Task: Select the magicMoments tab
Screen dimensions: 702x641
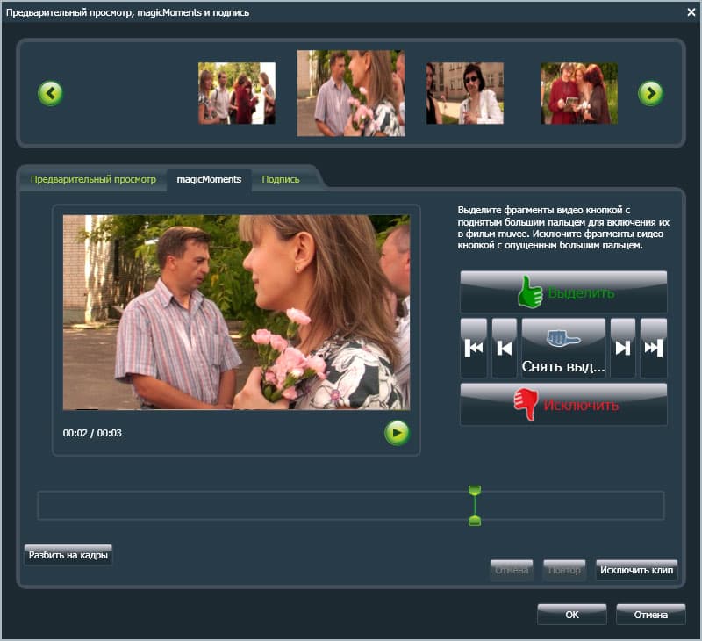Action: coord(209,179)
